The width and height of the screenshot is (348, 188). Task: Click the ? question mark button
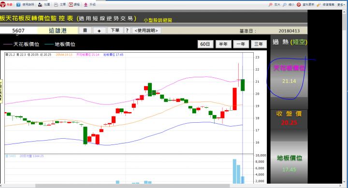(x=127, y=30)
